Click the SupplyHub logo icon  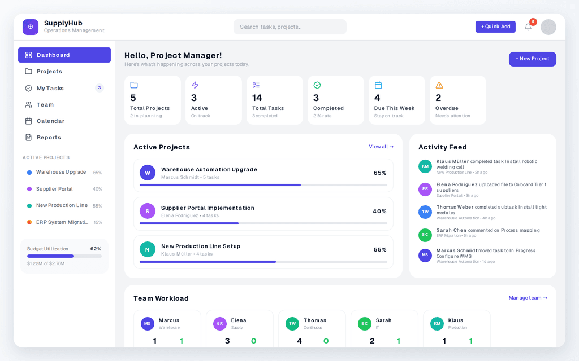(x=31, y=27)
